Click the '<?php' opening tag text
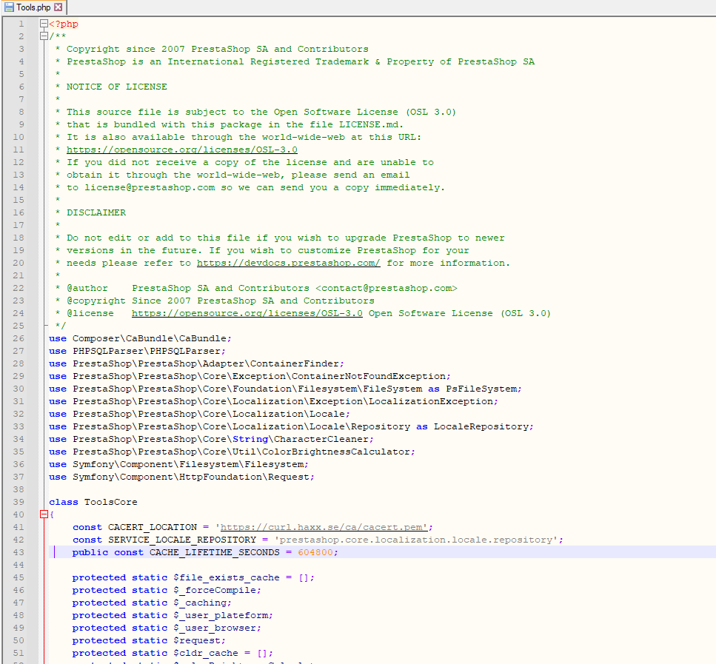The image size is (716, 664). click(x=64, y=23)
